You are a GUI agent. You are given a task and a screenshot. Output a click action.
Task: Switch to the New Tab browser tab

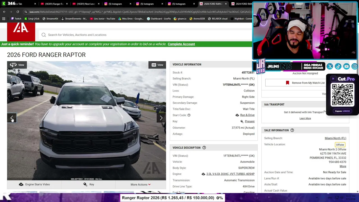pyautogui.click(x=19, y=4)
